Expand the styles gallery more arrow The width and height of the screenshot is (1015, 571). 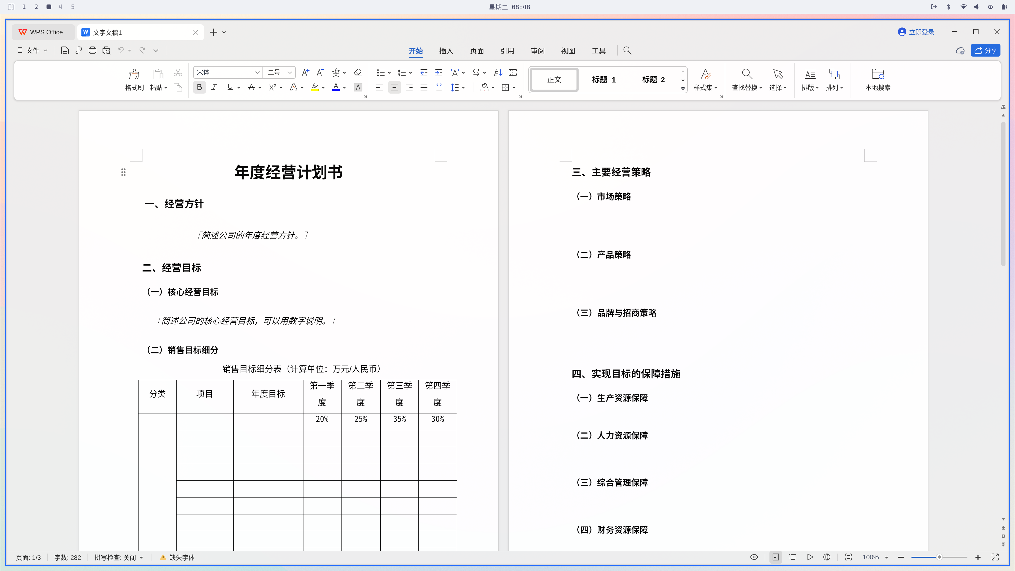(x=682, y=89)
